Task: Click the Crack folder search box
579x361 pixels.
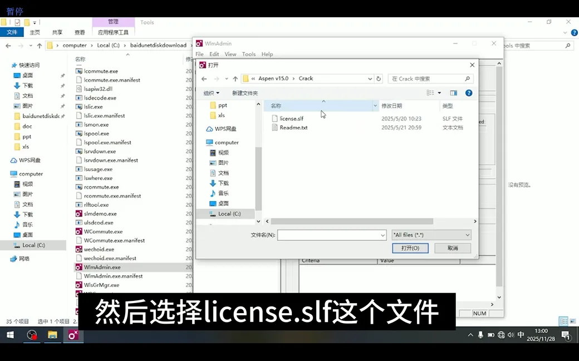Action: point(430,79)
